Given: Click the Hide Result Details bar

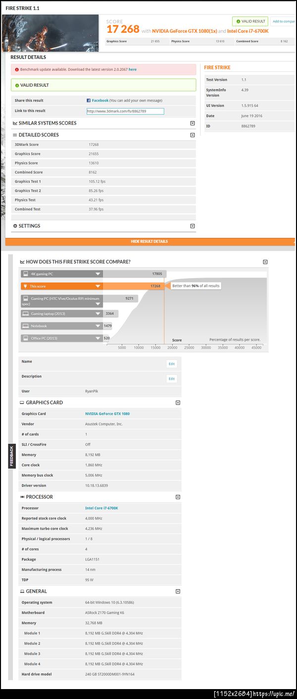Looking at the screenshot, I should pos(149,241).
